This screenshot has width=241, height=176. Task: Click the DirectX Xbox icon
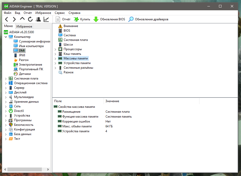[11, 111]
